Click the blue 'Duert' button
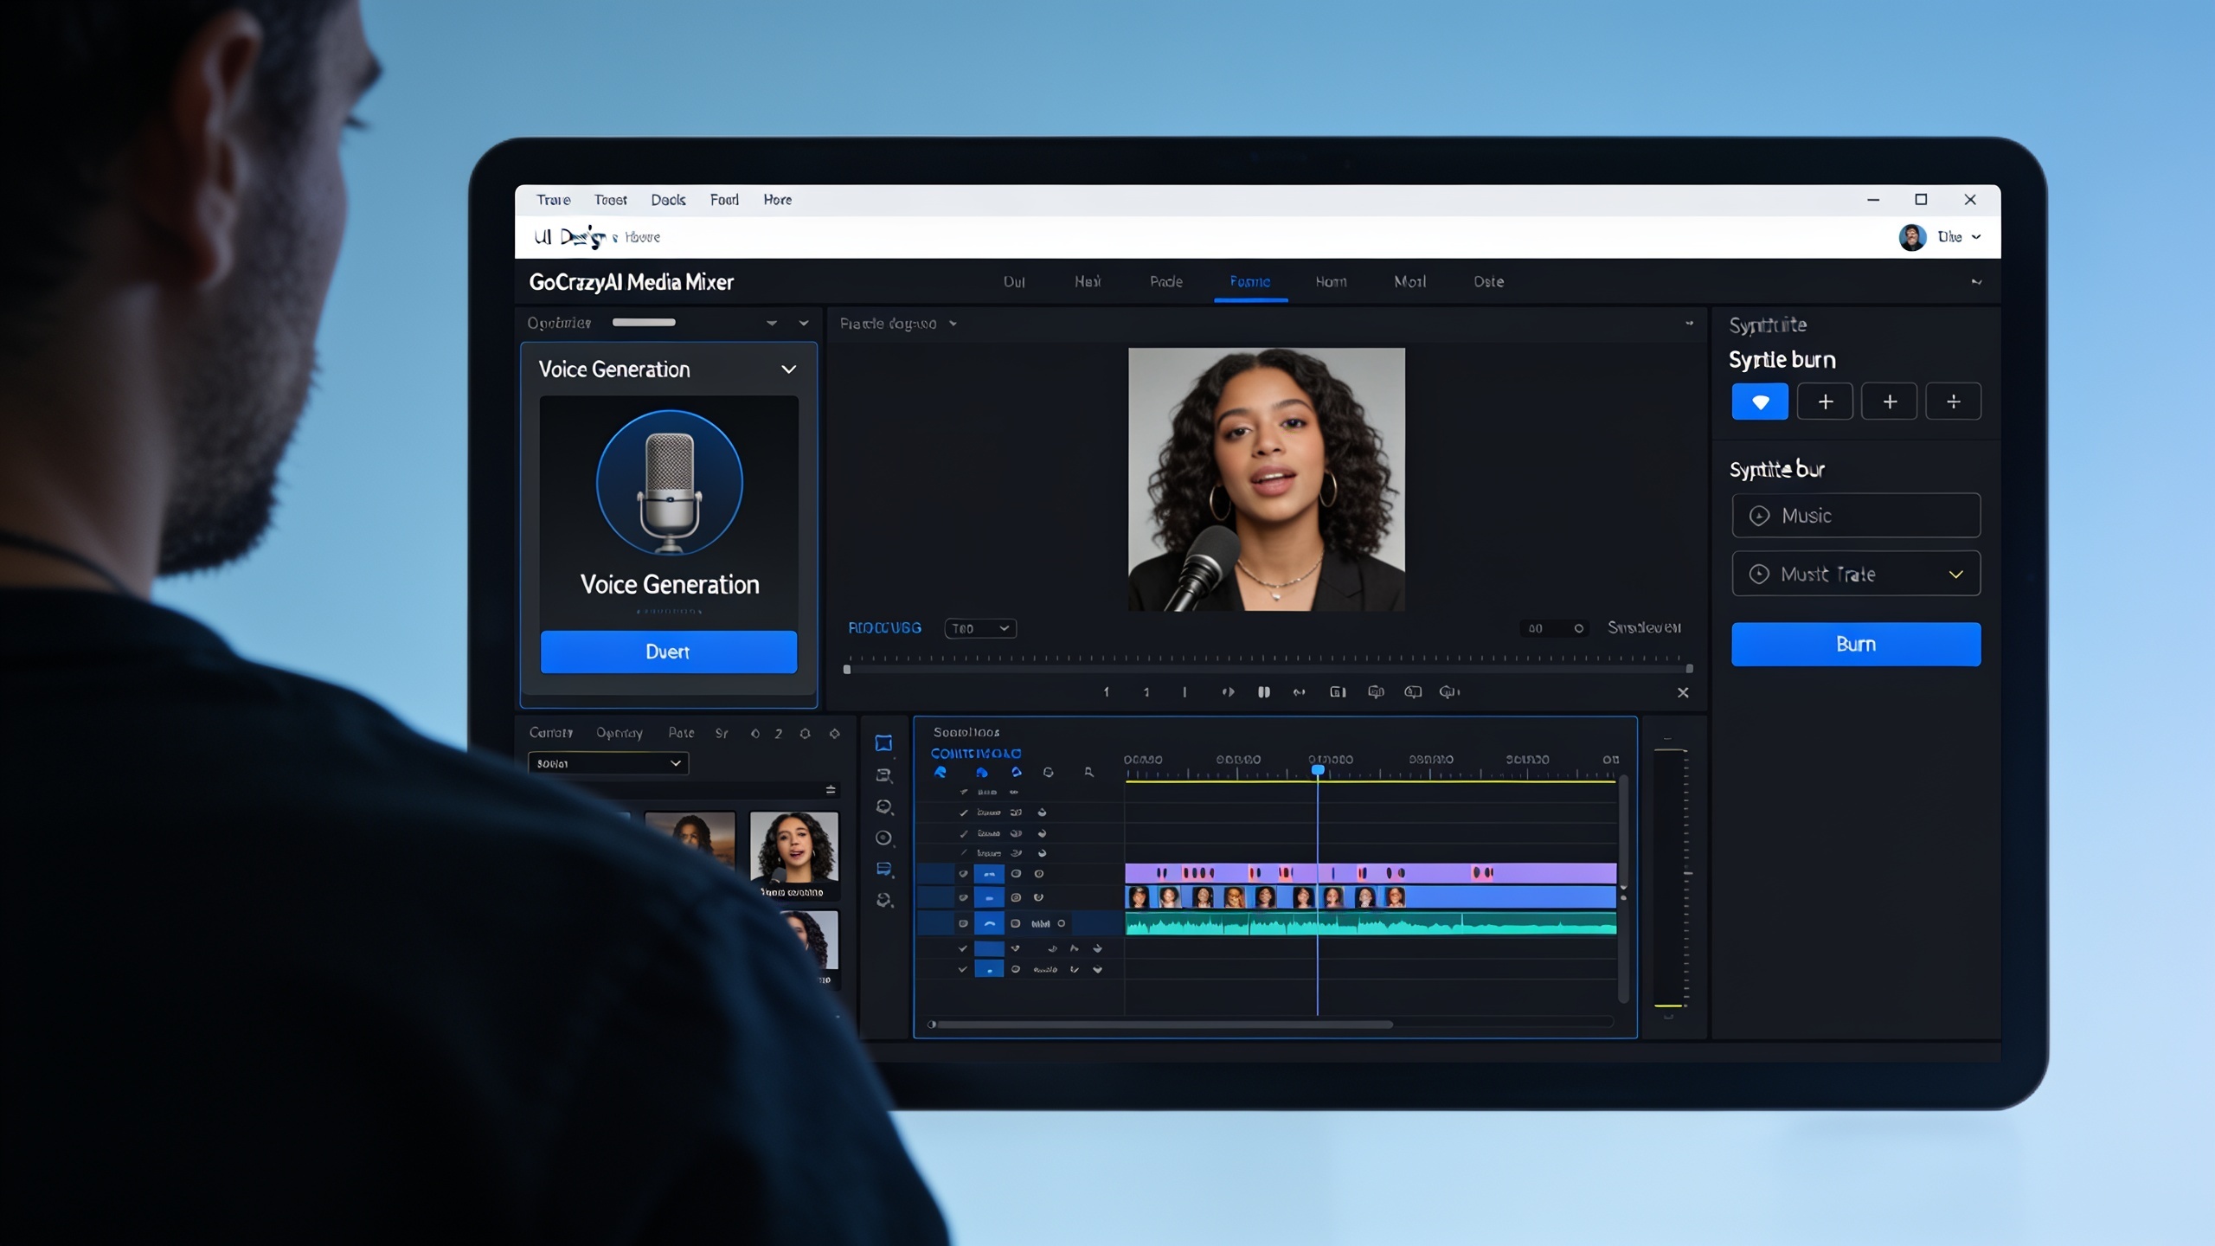The width and height of the screenshot is (2215, 1246). point(668,652)
